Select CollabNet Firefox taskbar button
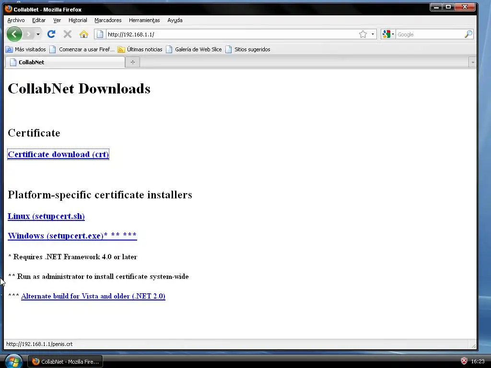Image resolution: width=491 pixels, height=368 pixels. coord(65,362)
